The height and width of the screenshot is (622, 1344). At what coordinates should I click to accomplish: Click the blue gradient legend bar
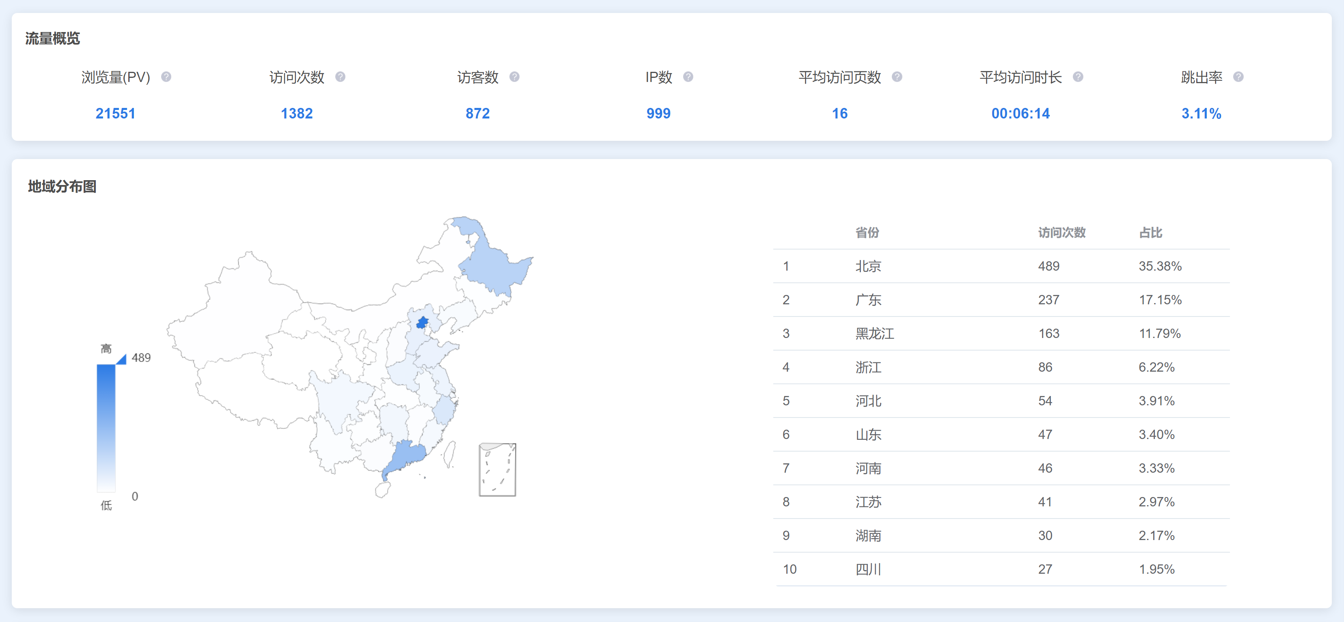coord(106,428)
